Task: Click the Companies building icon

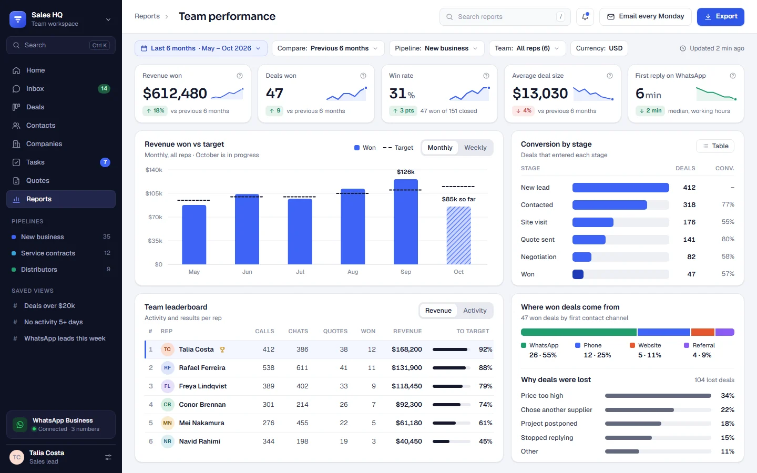Action: [16, 144]
